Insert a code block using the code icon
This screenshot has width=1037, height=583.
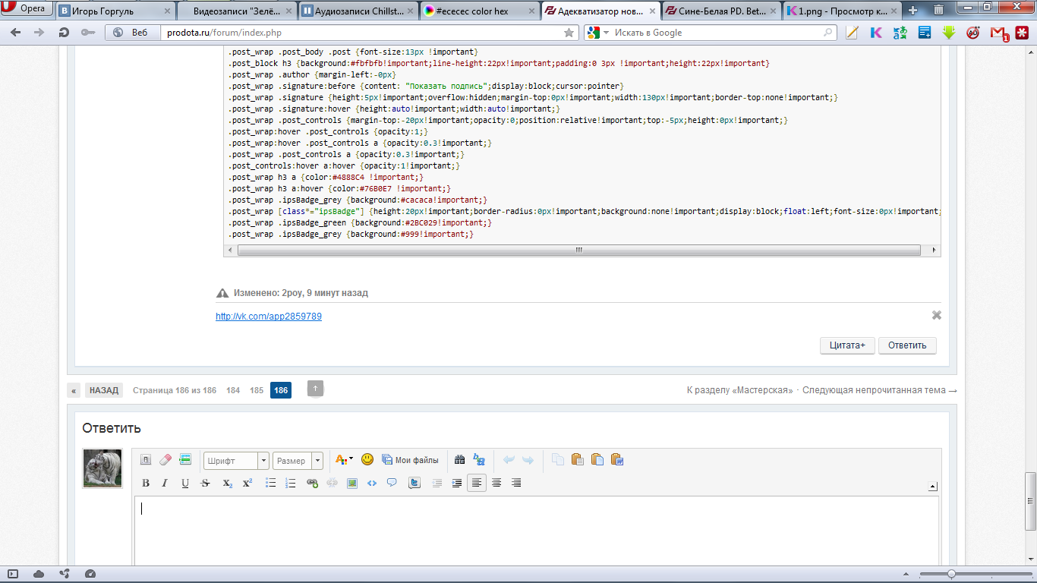click(x=372, y=483)
